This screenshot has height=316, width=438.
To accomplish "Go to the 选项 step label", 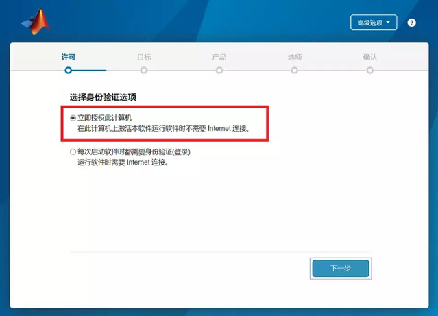I will tap(295, 57).
